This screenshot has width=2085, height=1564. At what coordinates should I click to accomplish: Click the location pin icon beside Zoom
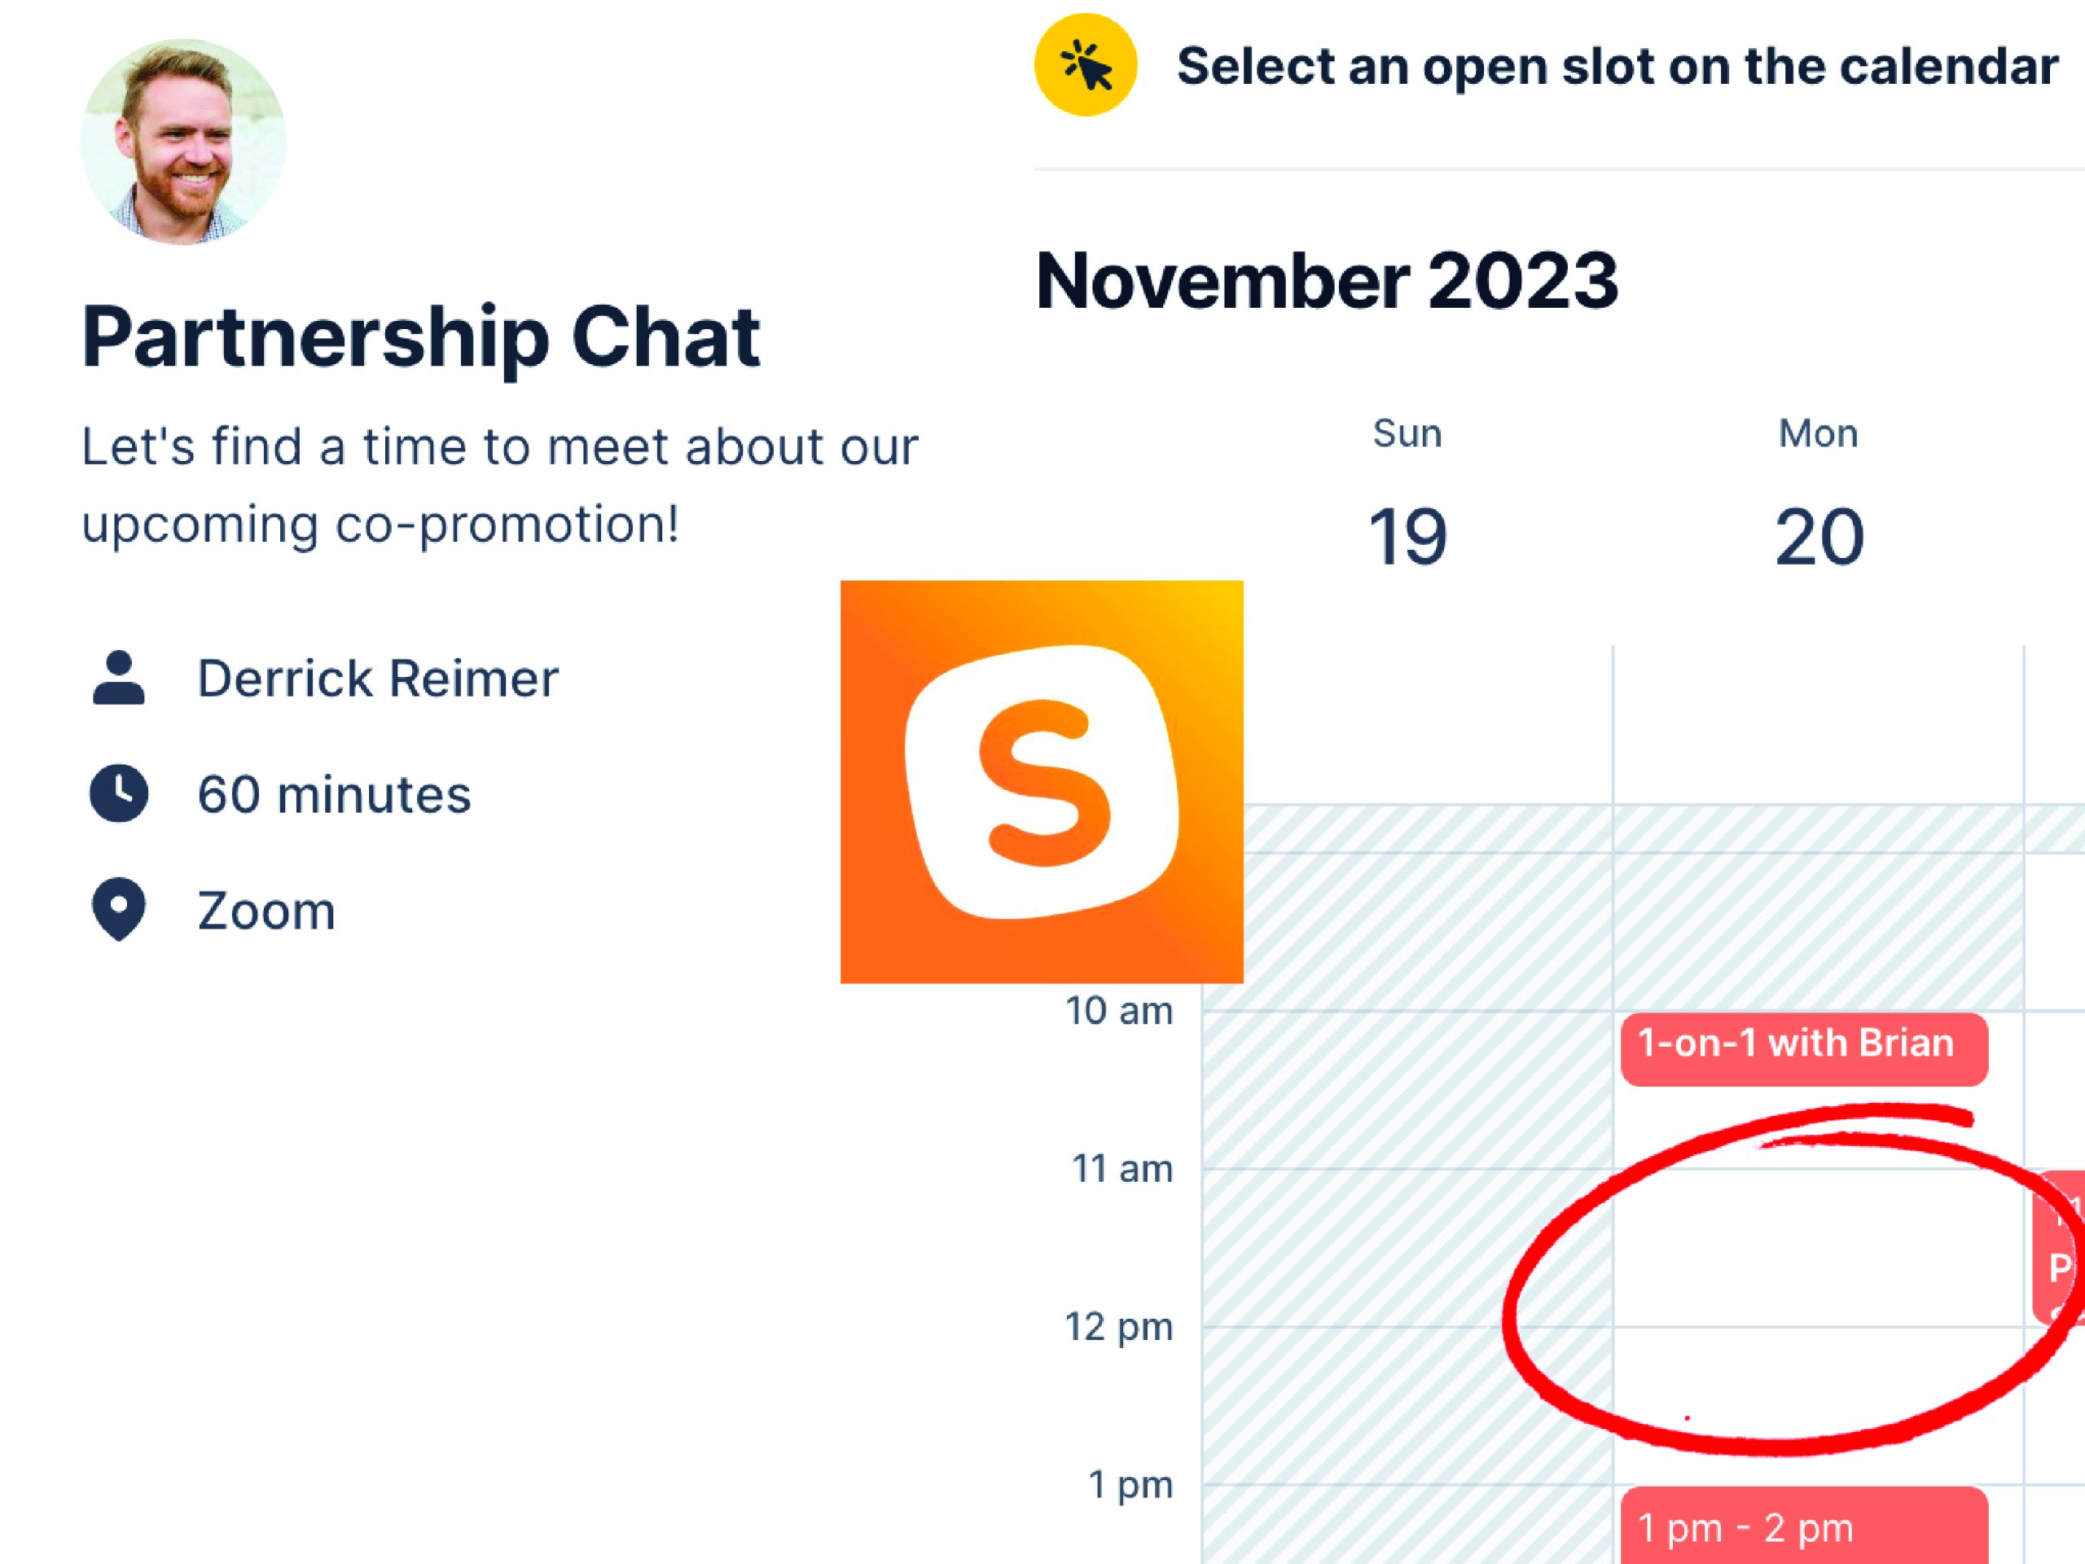(x=119, y=910)
